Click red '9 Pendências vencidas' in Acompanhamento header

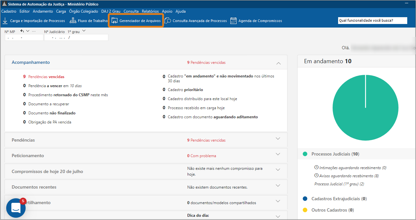206,63
